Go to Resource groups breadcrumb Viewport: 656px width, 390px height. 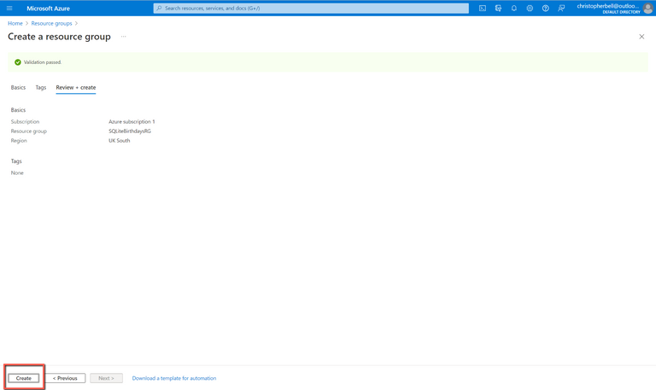coord(51,23)
